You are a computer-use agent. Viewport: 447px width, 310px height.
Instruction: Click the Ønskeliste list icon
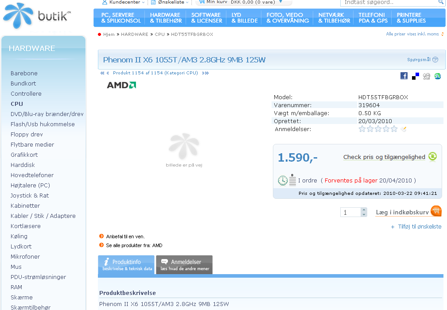point(153,2)
